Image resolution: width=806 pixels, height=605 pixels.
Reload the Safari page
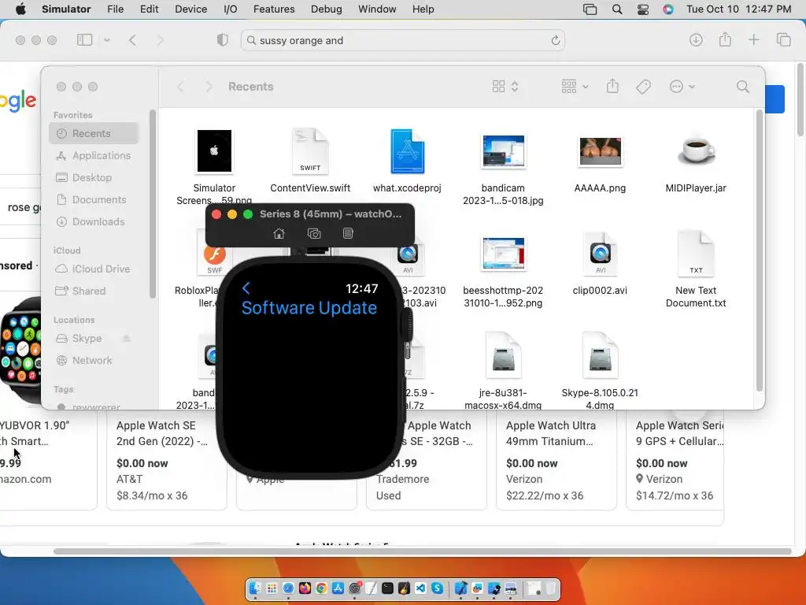(555, 40)
